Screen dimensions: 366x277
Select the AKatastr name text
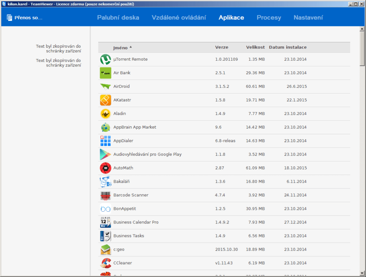pyautogui.click(x=122, y=100)
